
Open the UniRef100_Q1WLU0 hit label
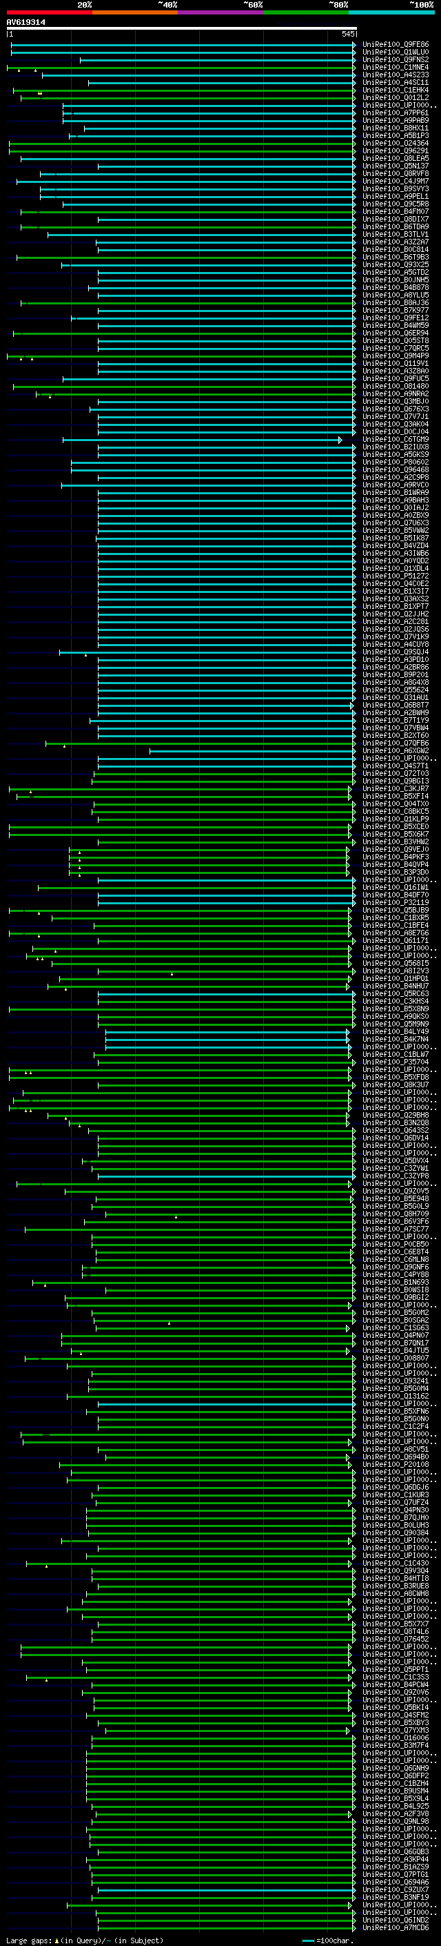point(395,52)
